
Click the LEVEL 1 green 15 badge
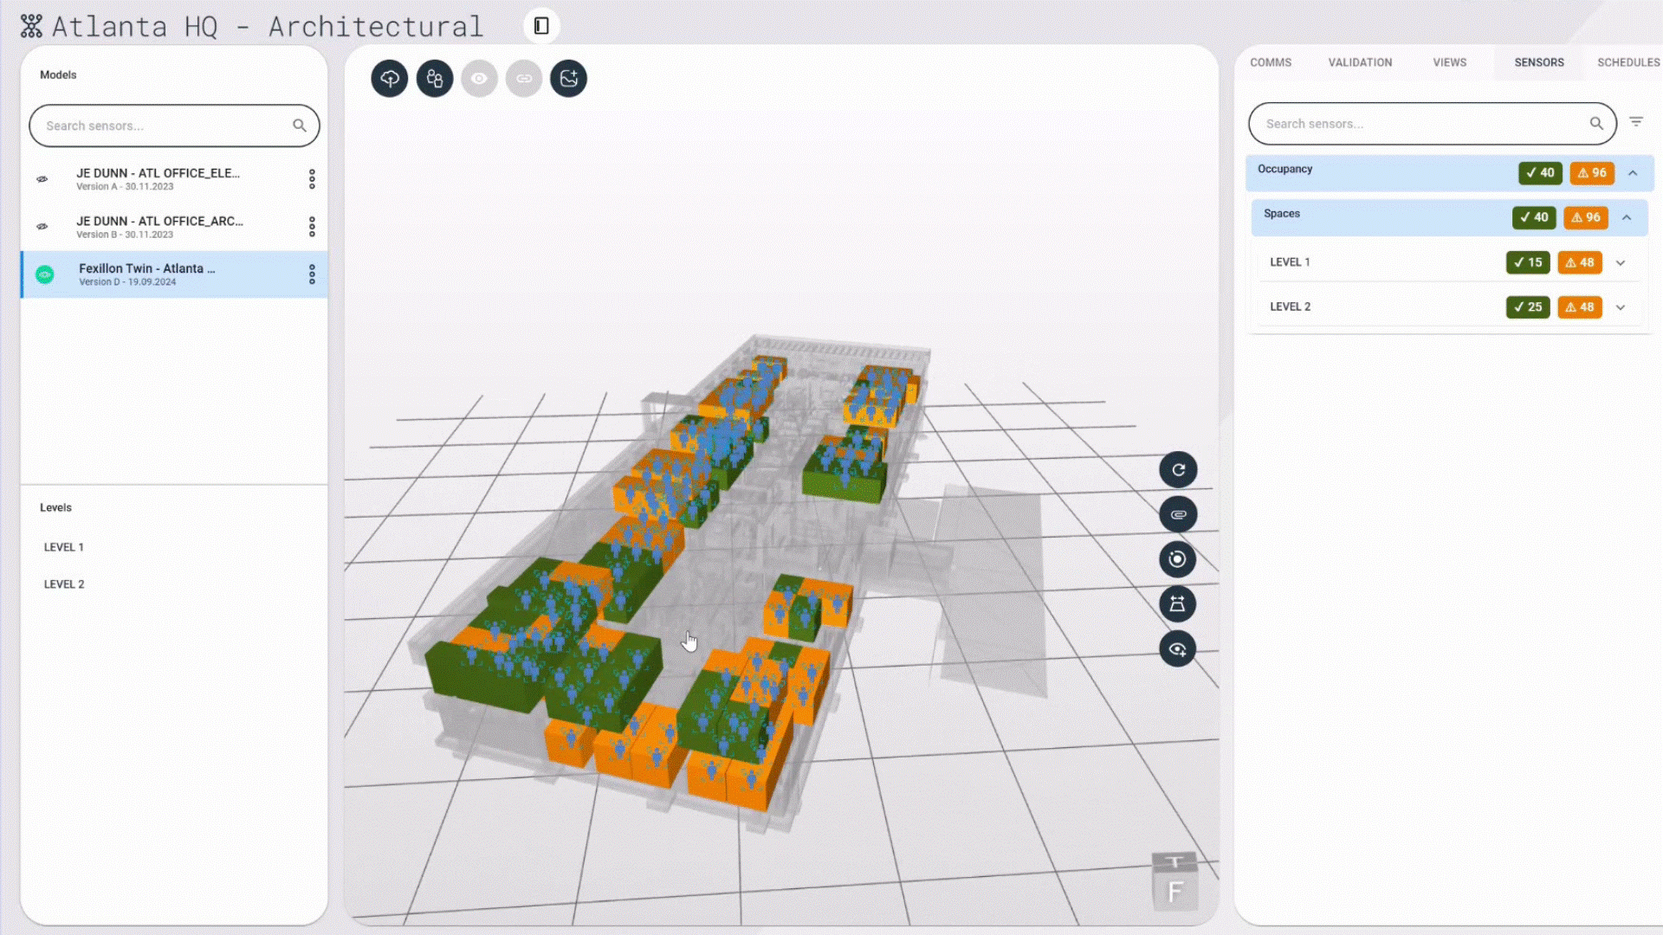coord(1528,262)
